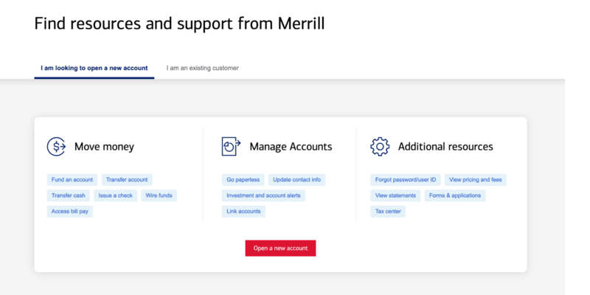Open the Tax center link

[388, 212]
